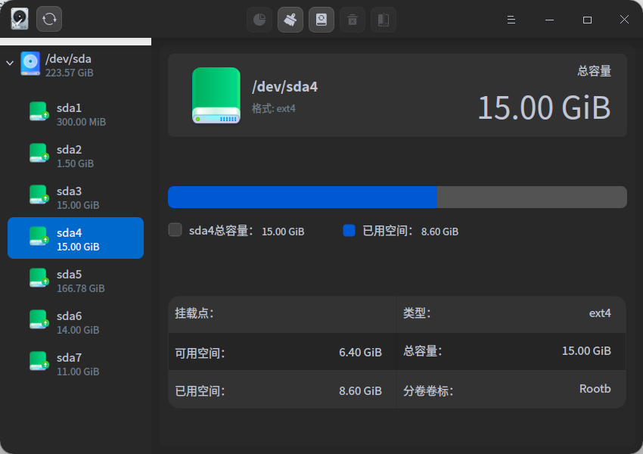Minimize the partition editor window

549,20
